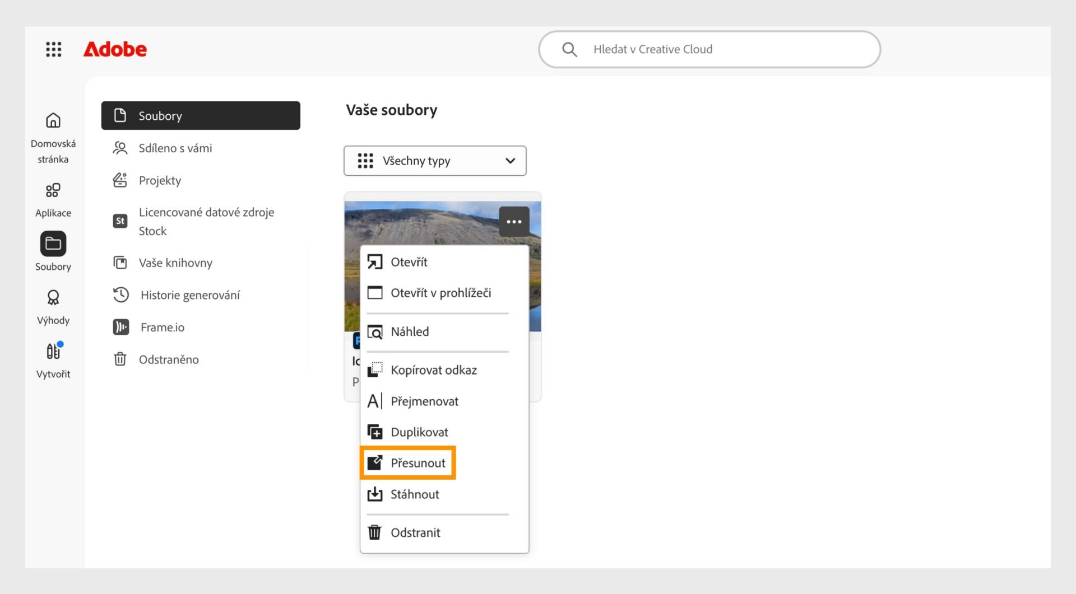The width and height of the screenshot is (1076, 594).
Task: Click the Otevřít arrow icon
Action: point(375,262)
